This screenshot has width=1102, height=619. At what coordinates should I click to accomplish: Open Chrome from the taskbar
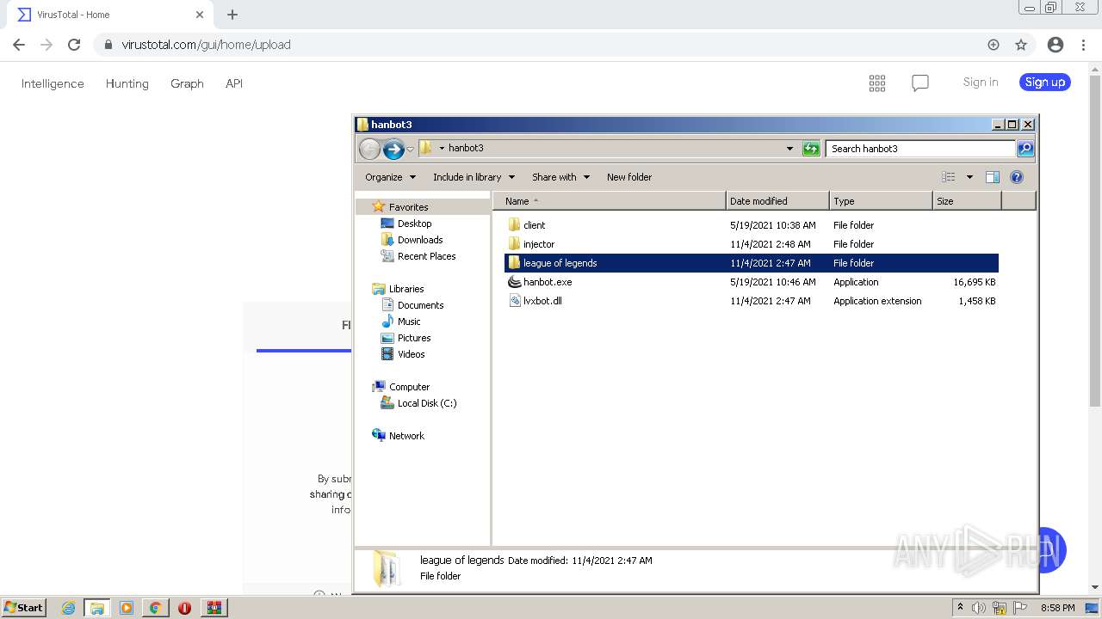click(x=155, y=608)
